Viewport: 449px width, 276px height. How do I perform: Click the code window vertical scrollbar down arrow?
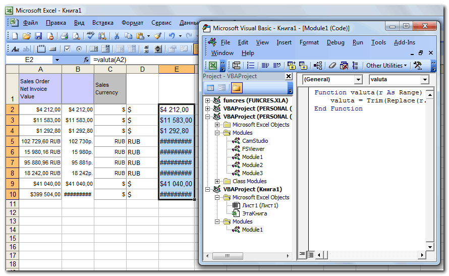pyautogui.click(x=430, y=247)
